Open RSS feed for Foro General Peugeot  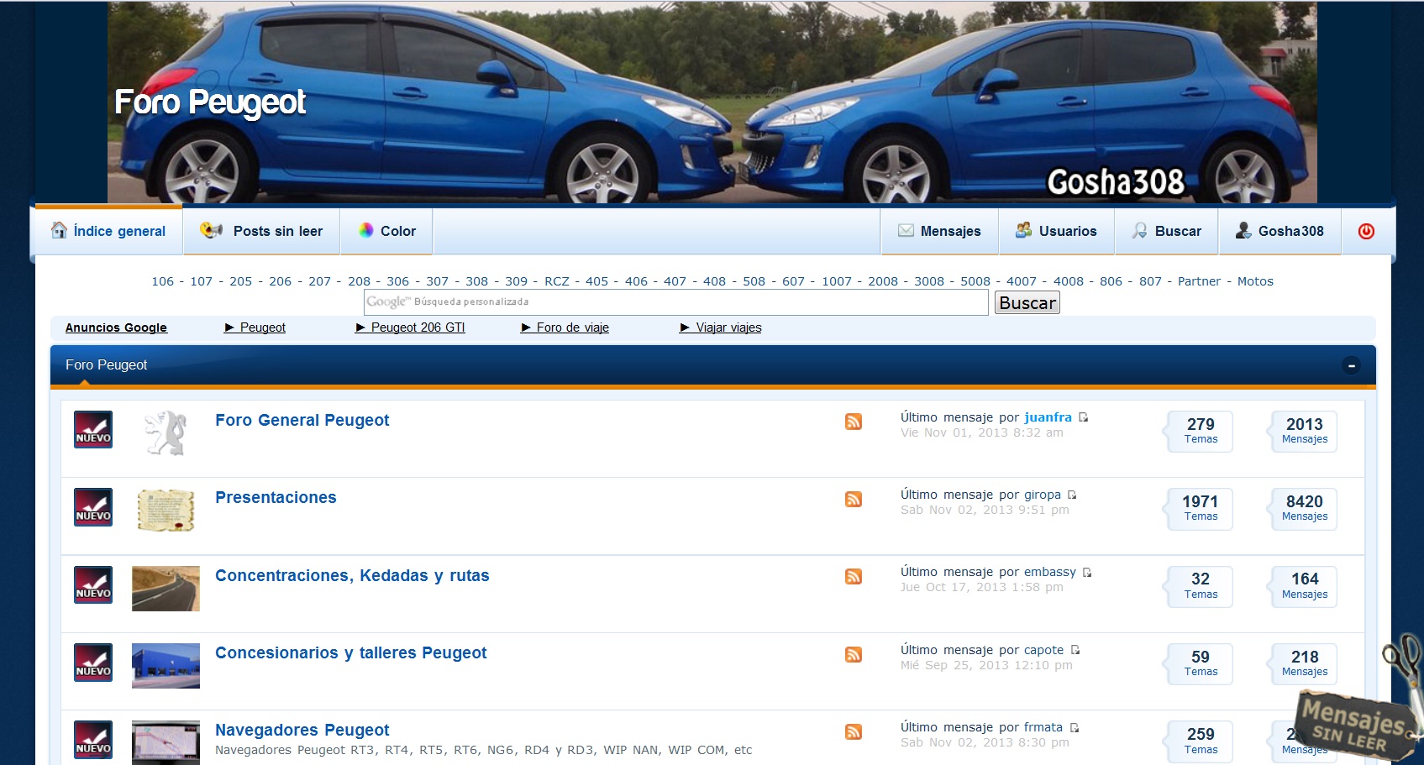click(x=854, y=422)
